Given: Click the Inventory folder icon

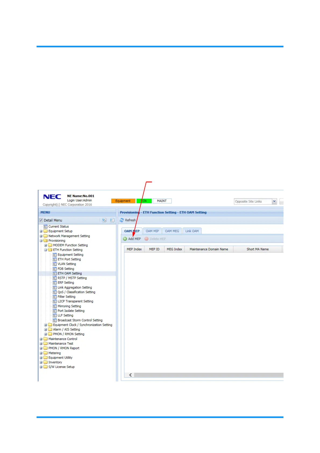Looking at the screenshot, I should (45, 362).
